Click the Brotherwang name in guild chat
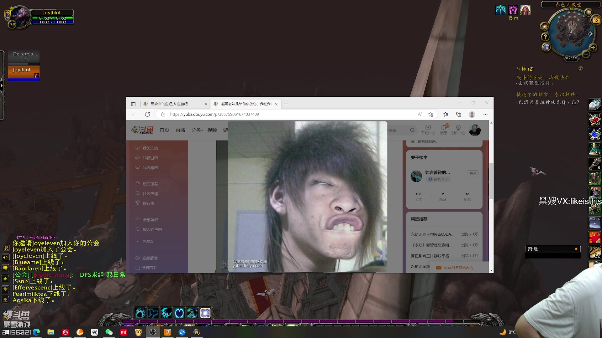 52,275
